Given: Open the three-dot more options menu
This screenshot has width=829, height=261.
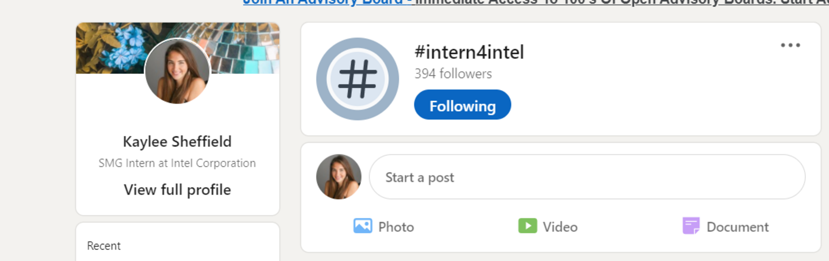Looking at the screenshot, I should click(x=790, y=45).
